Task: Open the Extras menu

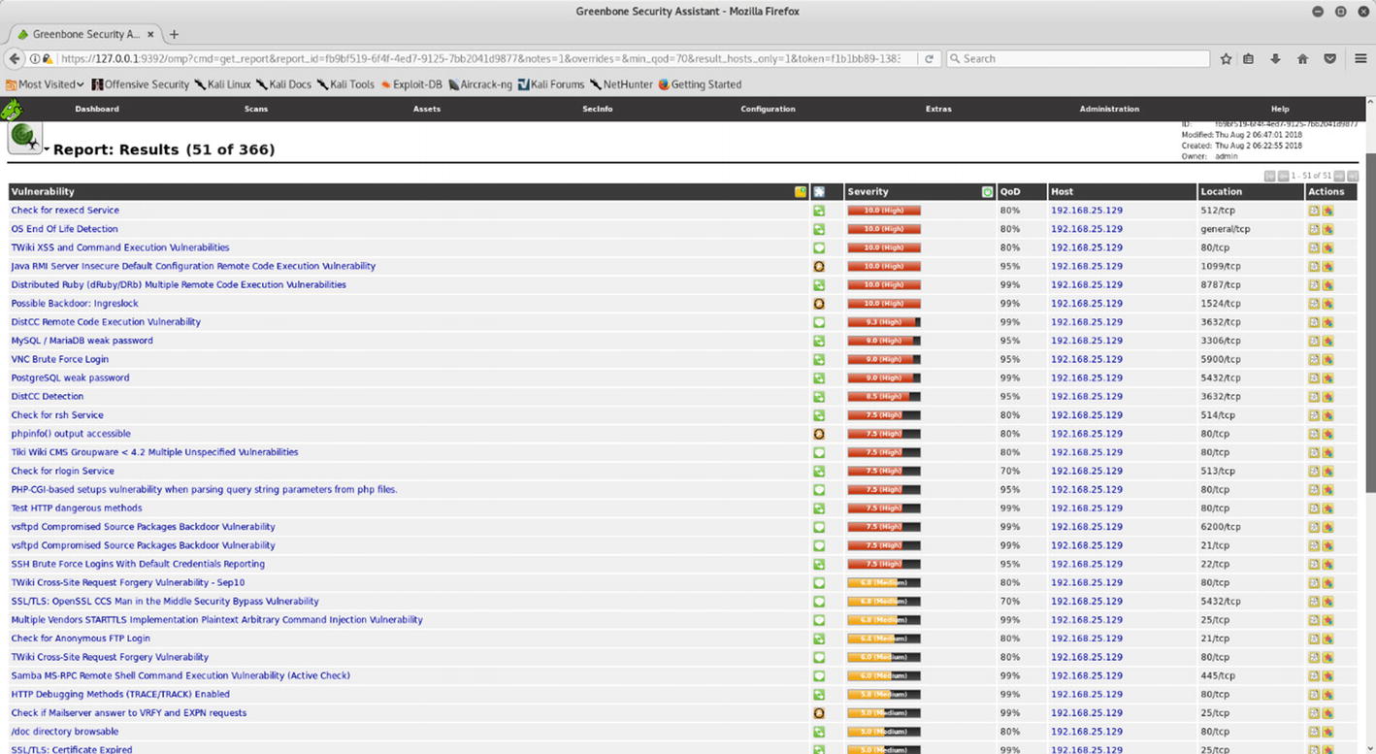Action: point(938,109)
